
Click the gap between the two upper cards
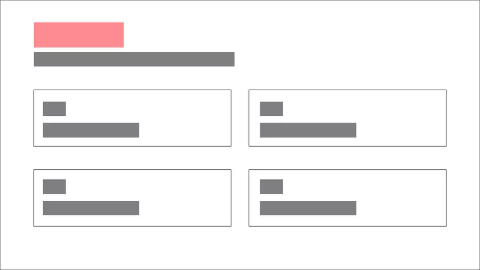240,118
